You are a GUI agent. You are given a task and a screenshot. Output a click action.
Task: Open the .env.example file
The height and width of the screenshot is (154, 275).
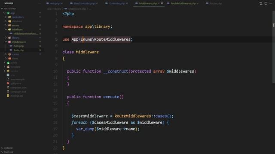pos(18,79)
